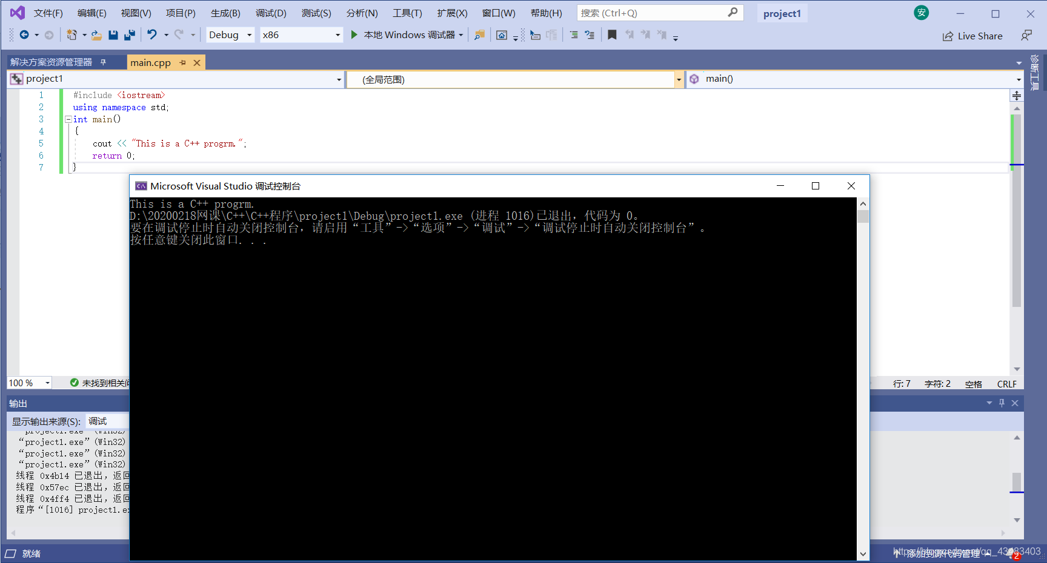This screenshot has height=563, width=1047.
Task: Open the editor tab list dropdown arrow
Action: click(x=1019, y=63)
